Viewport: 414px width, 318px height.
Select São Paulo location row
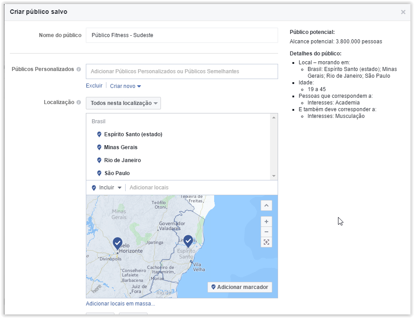pyautogui.click(x=178, y=173)
